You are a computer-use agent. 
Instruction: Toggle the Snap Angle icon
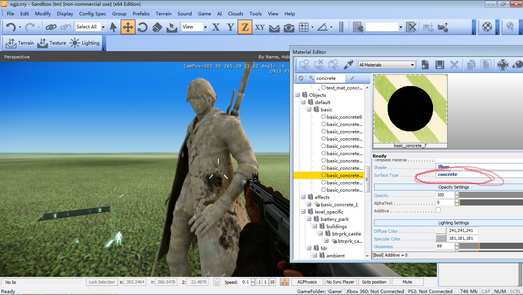pos(323,27)
